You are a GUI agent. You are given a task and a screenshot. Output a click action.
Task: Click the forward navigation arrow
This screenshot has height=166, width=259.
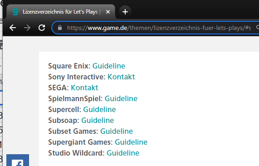coord(27,28)
